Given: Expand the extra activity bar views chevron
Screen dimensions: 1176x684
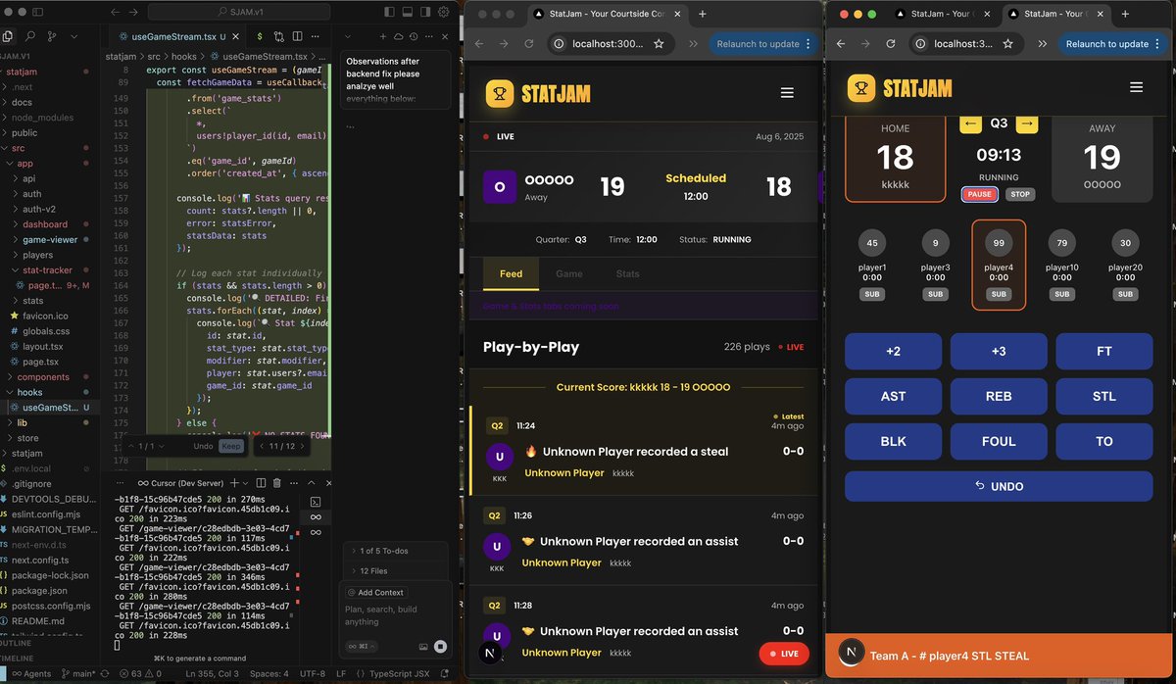Looking at the screenshot, I should tap(76, 36).
